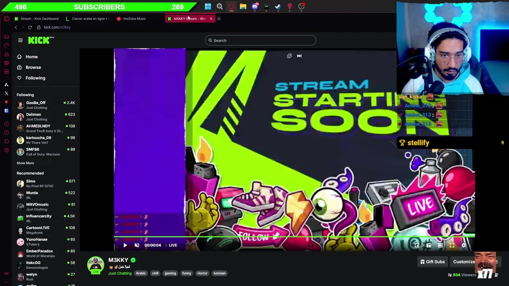Click the site padlock icon
Image resolution: width=509 pixels, height=286 pixels.
coord(39,27)
